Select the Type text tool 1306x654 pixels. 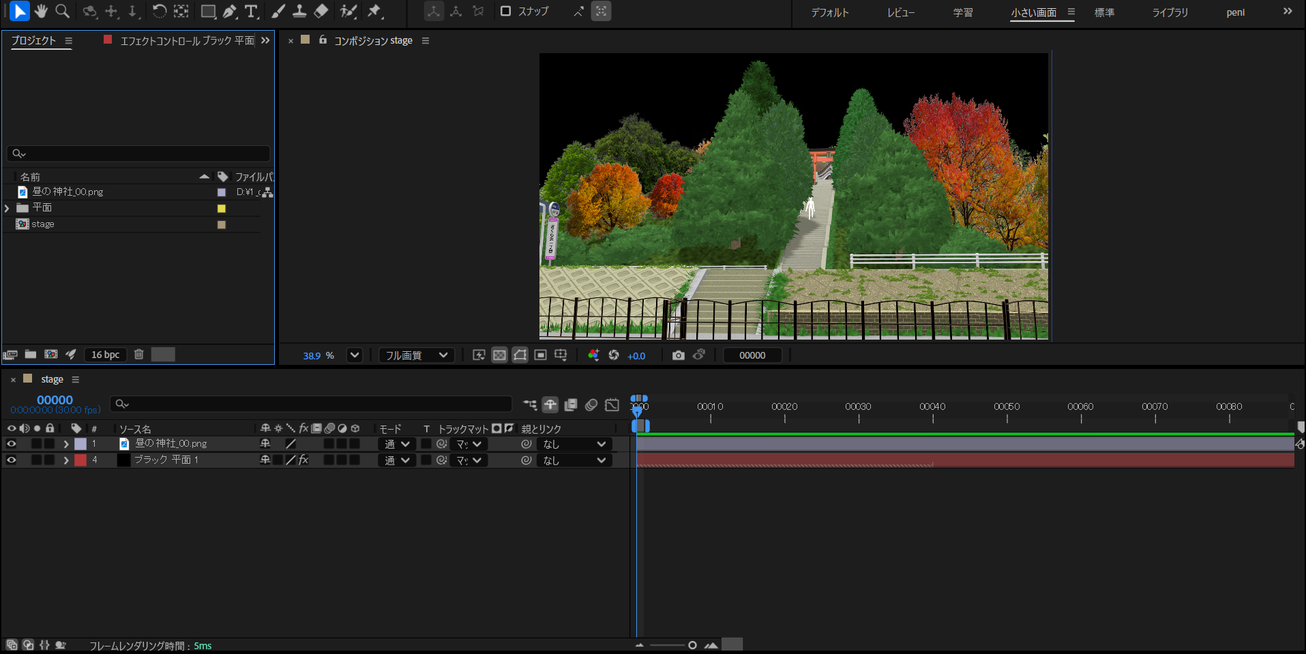(x=251, y=11)
